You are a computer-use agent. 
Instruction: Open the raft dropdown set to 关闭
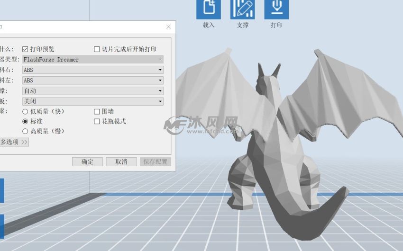pos(93,101)
